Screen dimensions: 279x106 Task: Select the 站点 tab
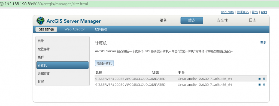click(x=192, y=20)
